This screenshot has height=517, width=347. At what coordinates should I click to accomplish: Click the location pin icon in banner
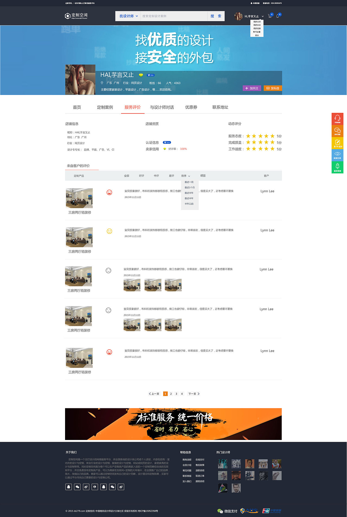tap(102, 83)
